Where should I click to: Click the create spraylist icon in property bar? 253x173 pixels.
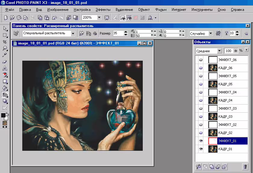point(89,33)
